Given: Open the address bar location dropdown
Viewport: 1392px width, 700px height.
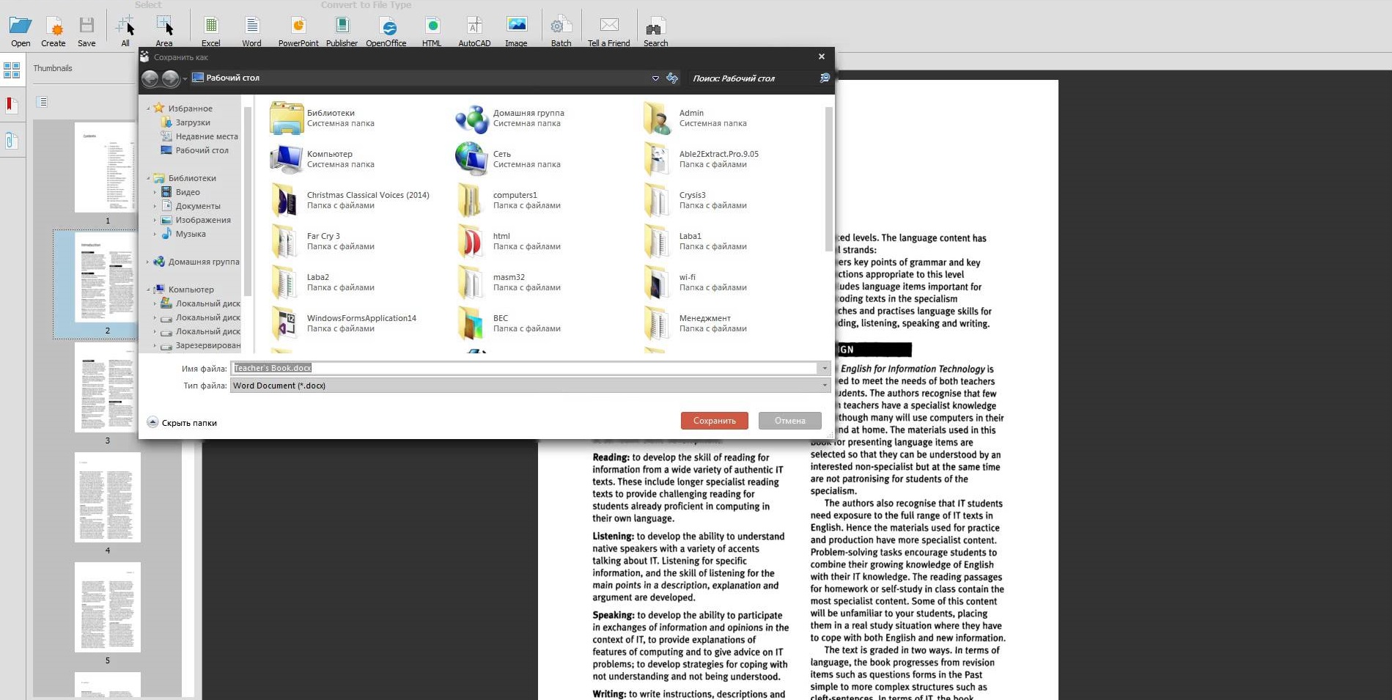Looking at the screenshot, I should [x=655, y=78].
